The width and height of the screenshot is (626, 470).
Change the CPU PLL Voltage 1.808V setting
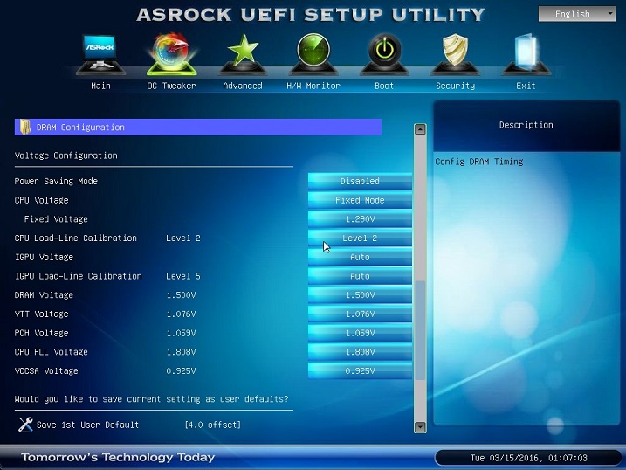click(x=360, y=352)
